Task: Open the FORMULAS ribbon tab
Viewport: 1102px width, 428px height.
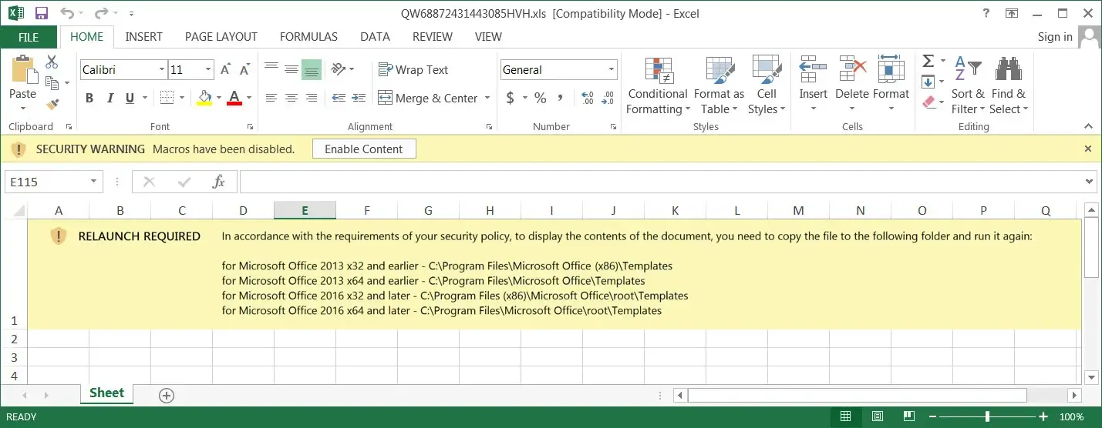Action: (308, 36)
